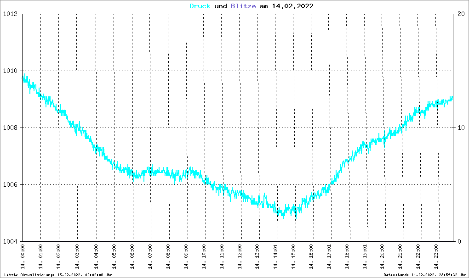Screen dimensions: 469x278
Task: Click the time label '14. 22:00'
Action: 418,257
